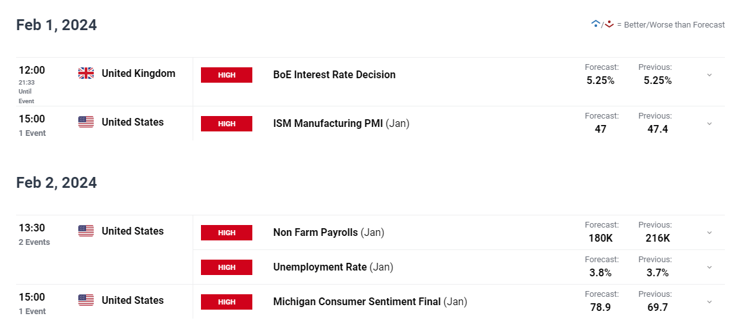Click HIGH badge for Unemployment Rate
The width and height of the screenshot is (748, 334).
pyautogui.click(x=227, y=267)
